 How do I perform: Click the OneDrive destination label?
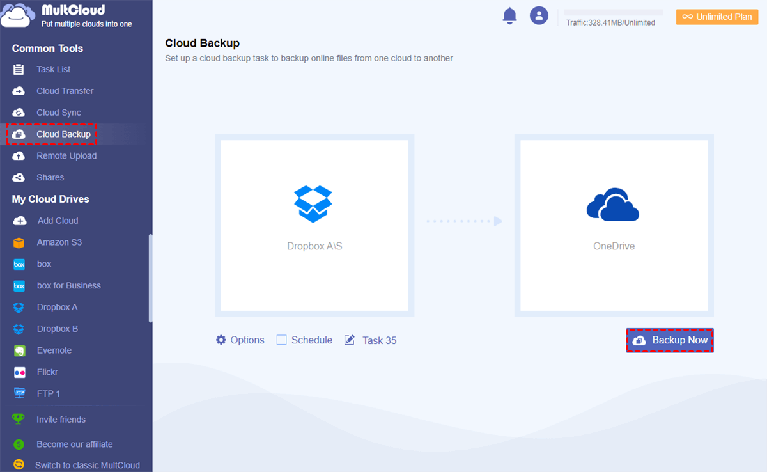tap(614, 246)
